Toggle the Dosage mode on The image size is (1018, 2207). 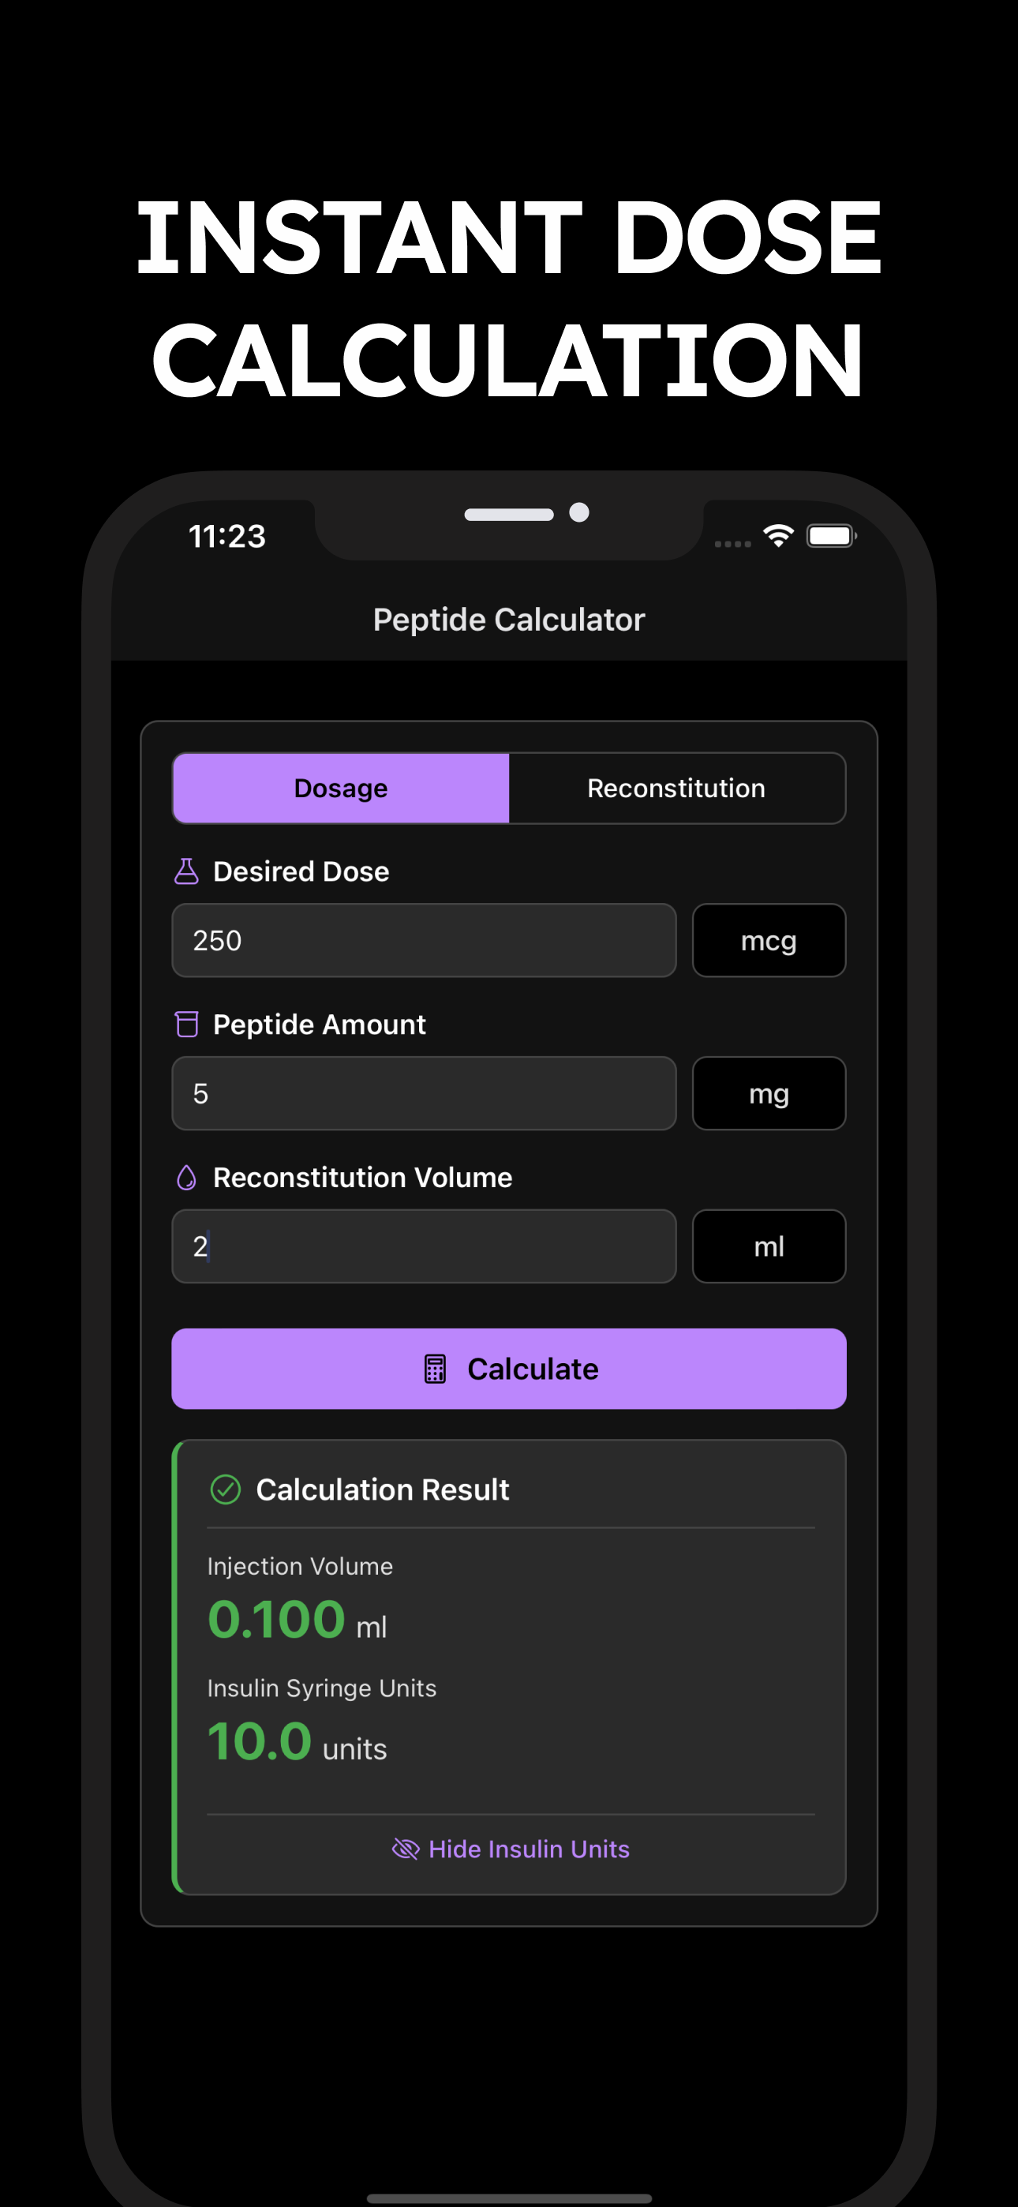point(340,787)
